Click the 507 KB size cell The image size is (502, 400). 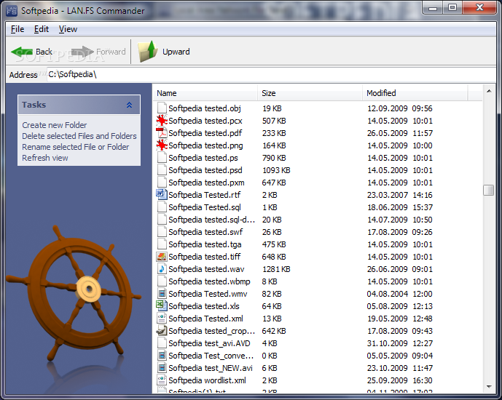pos(274,121)
